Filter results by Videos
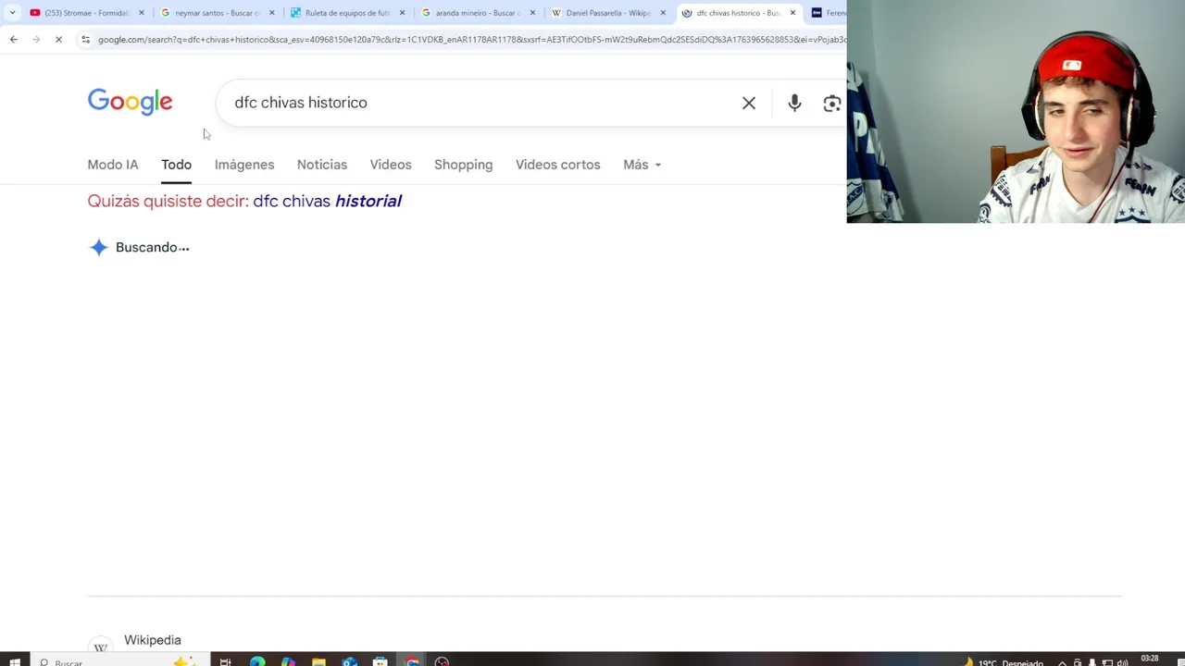Viewport: 1185px width, 666px height. 391,165
